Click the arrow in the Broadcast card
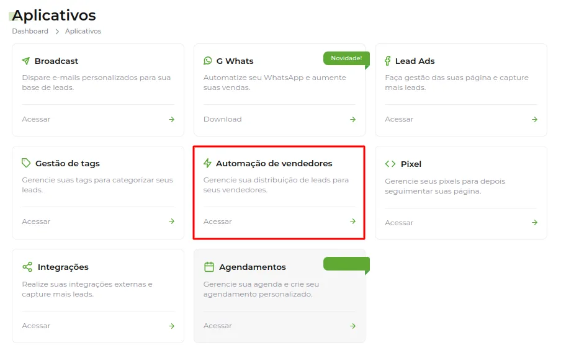 coord(172,120)
